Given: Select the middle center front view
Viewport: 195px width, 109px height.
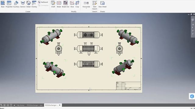Looking at the screenshot, I should point(88,49).
